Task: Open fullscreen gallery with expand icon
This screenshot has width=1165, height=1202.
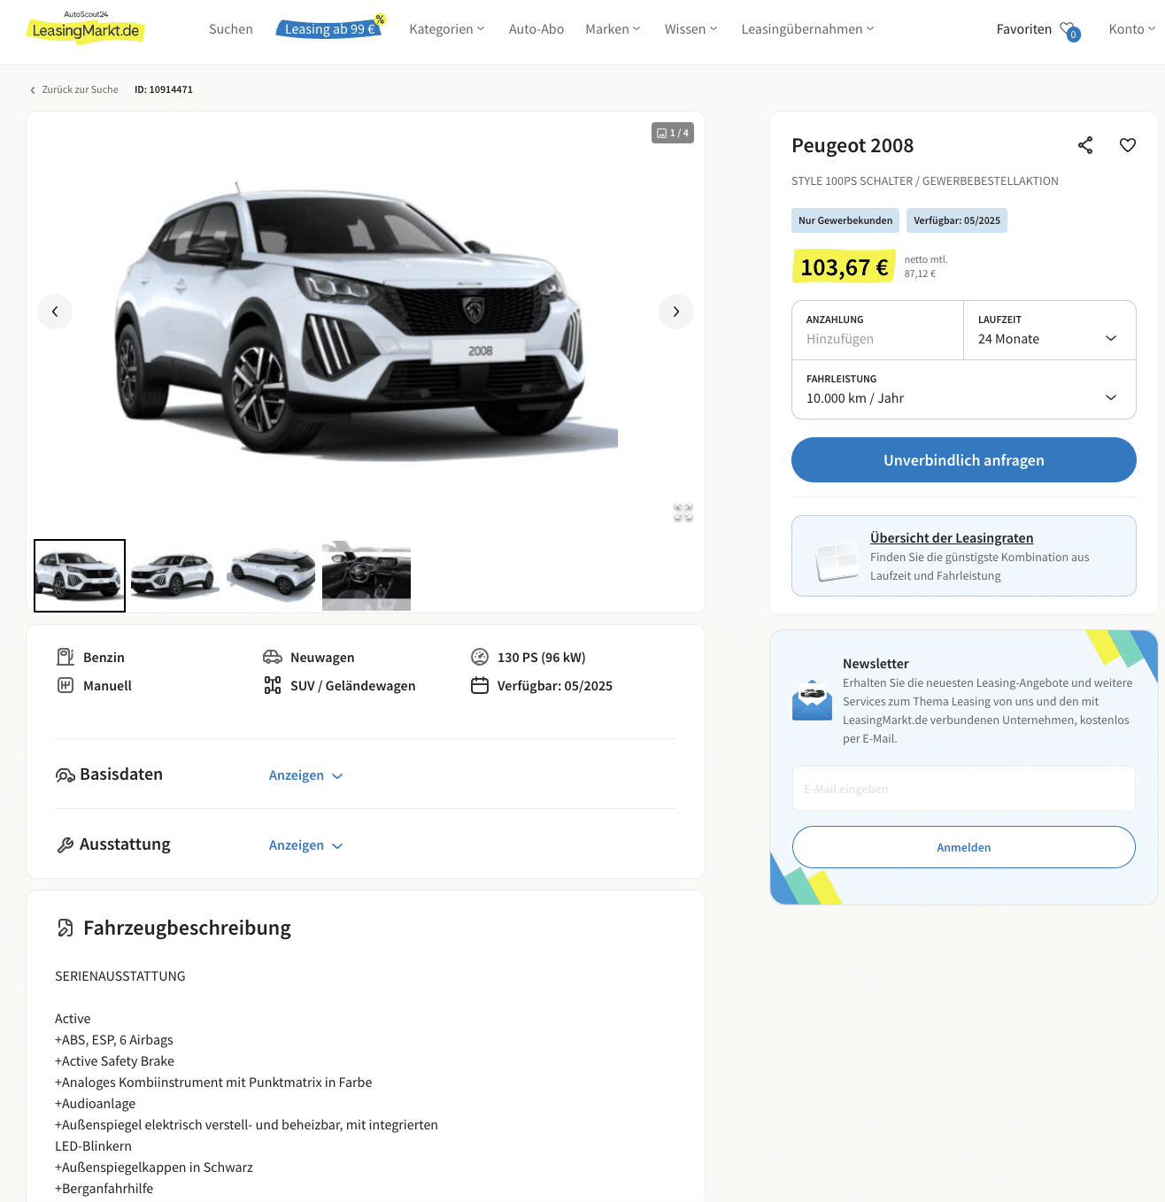Action: point(683,512)
